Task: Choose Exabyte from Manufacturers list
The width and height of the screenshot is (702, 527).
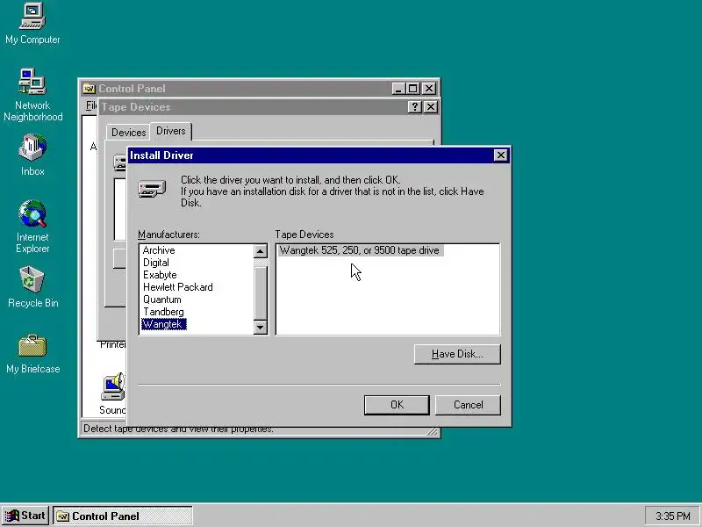Action: pos(160,275)
